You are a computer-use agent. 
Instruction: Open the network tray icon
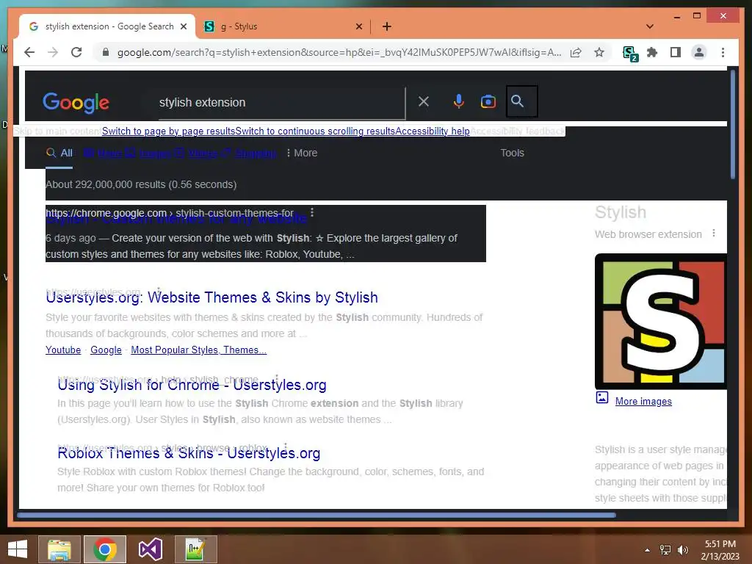click(665, 550)
